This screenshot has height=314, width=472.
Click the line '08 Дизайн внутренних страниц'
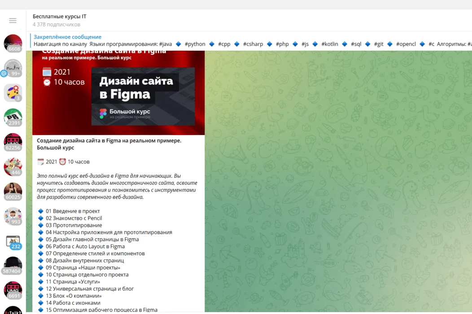click(85, 261)
